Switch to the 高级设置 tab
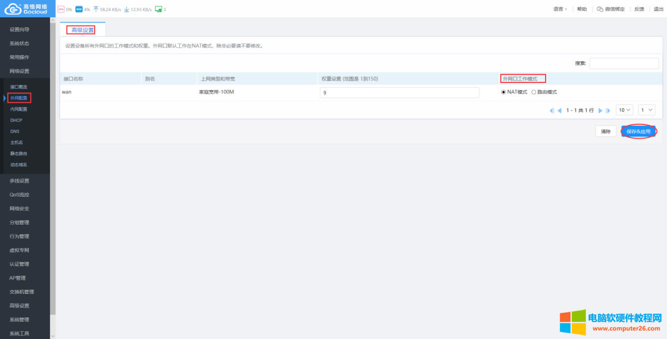The height and width of the screenshot is (339, 667). coord(81,29)
